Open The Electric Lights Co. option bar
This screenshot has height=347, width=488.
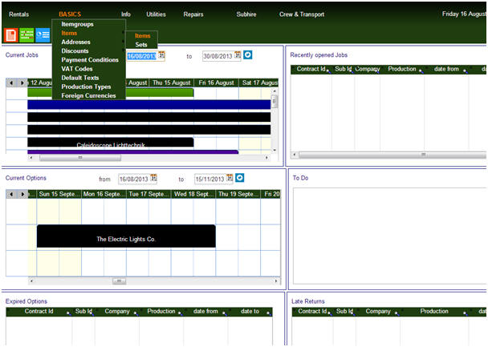coord(126,236)
